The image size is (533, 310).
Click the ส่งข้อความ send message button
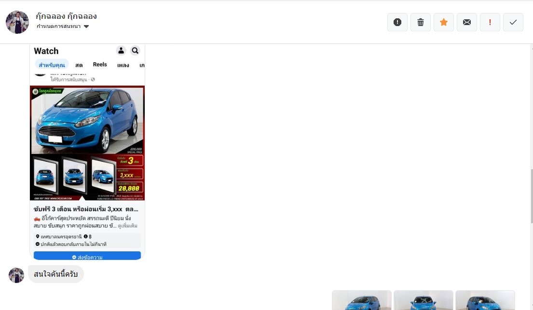[87, 256]
